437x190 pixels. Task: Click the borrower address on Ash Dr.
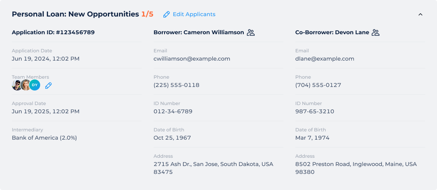point(213,168)
